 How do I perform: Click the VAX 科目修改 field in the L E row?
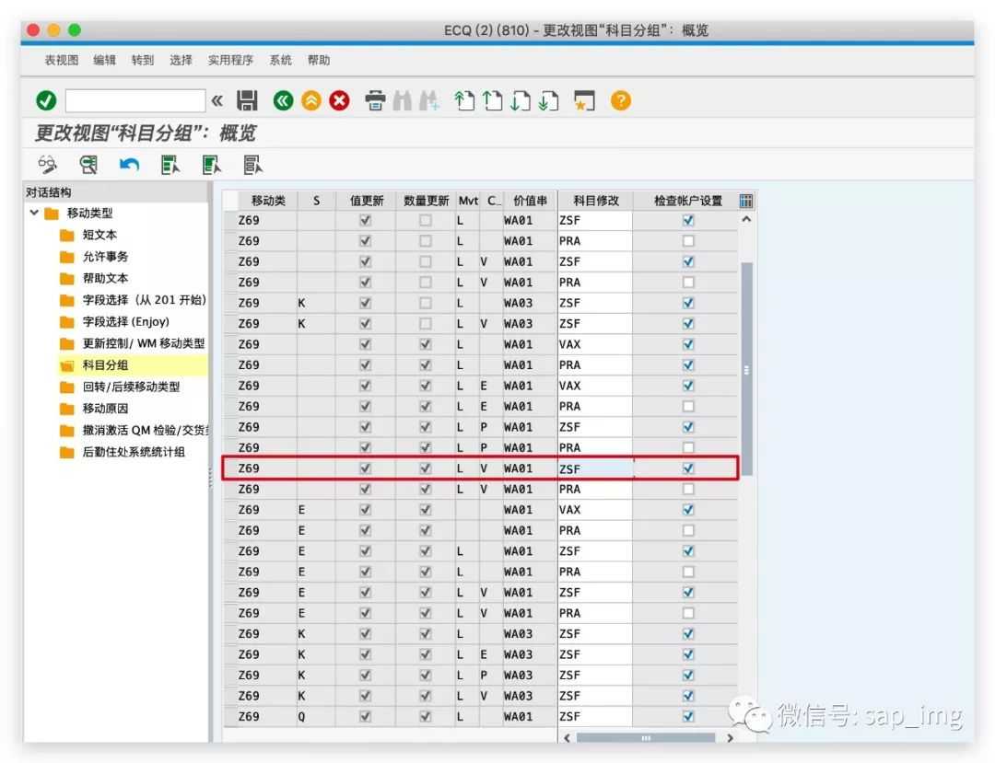point(594,386)
